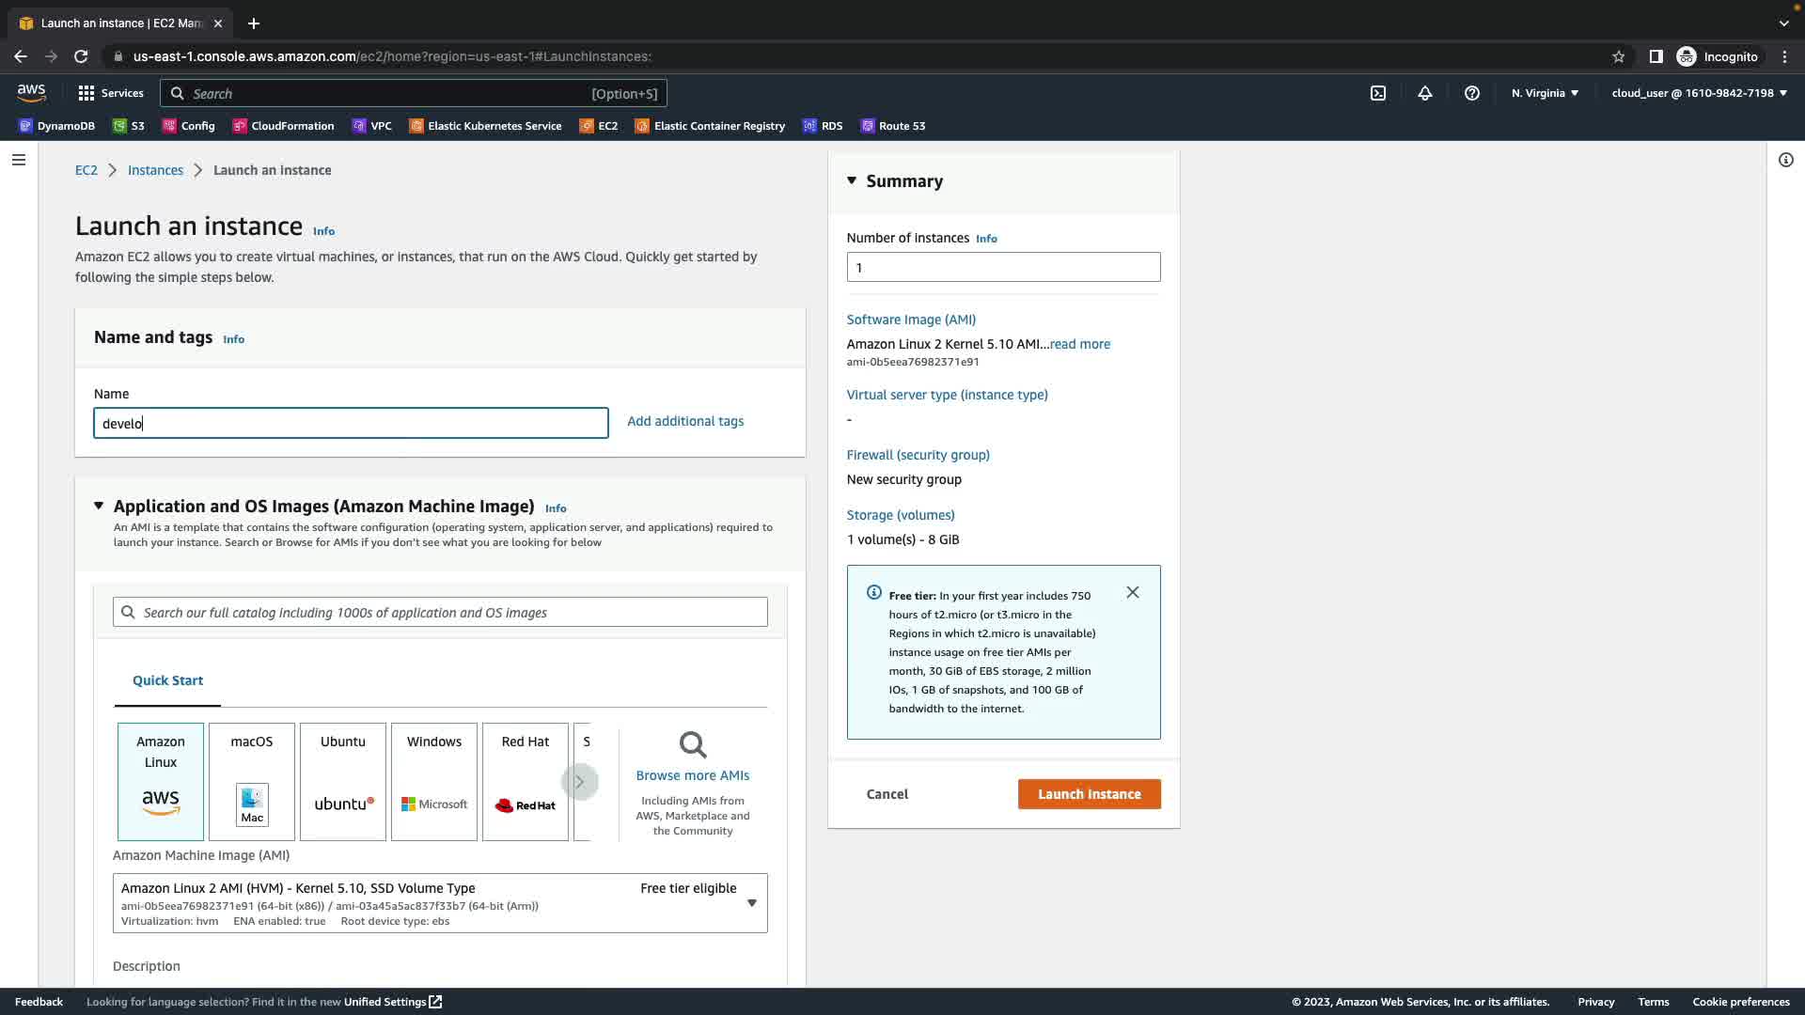Switch to the Quick Start tab
This screenshot has width=1805, height=1015.
[167, 680]
